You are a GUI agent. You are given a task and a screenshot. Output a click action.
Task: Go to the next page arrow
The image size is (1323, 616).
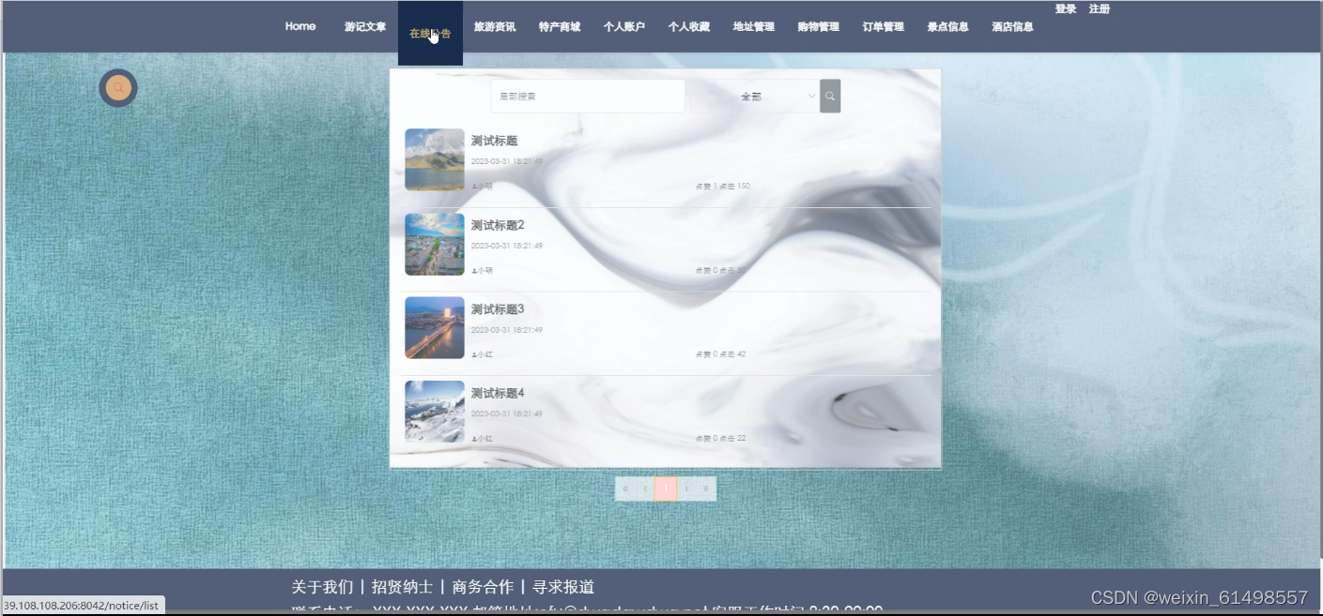click(x=686, y=488)
